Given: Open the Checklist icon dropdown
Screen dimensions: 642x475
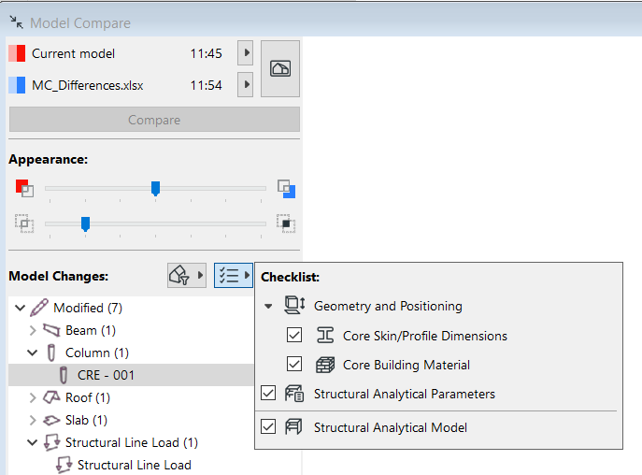Looking at the screenshot, I should (234, 275).
